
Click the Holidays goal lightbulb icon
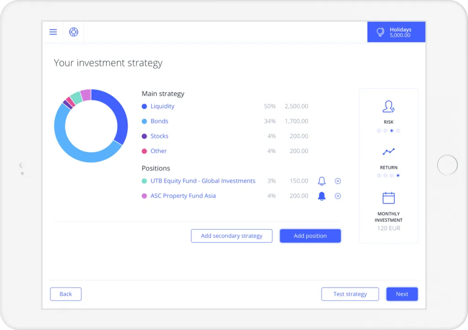coord(380,32)
